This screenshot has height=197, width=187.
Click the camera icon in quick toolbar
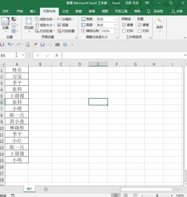pos(57,45)
